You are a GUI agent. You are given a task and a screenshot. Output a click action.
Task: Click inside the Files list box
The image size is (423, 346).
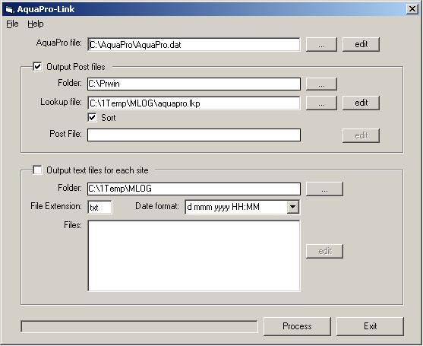tap(194, 256)
